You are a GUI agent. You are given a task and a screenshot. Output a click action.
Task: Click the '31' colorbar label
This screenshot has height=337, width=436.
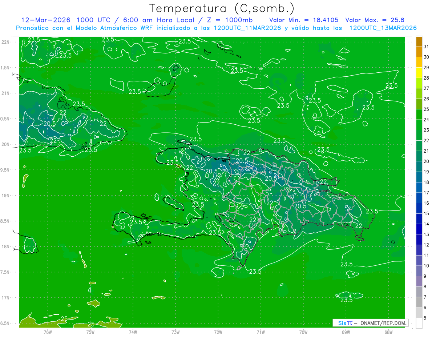[427, 47]
